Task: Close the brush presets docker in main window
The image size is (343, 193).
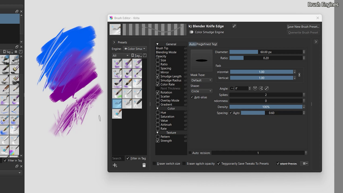Action: (21, 47)
